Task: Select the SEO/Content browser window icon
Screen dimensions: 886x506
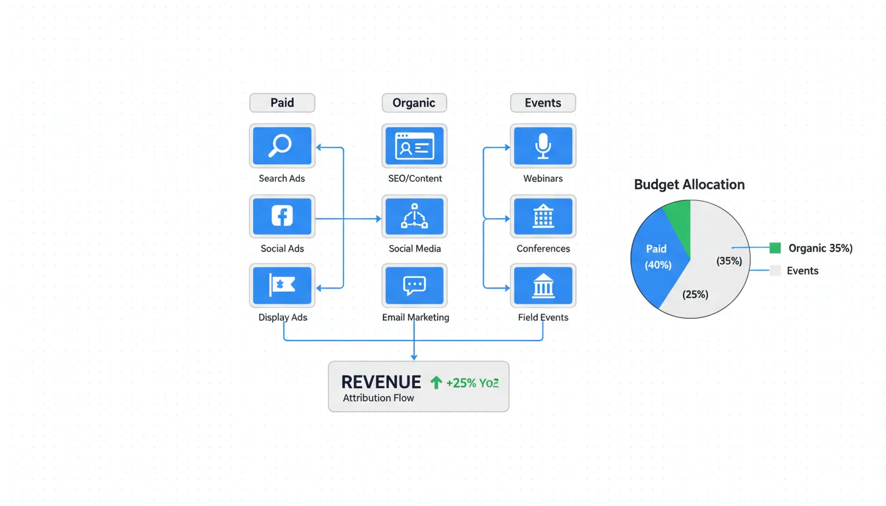Action: 414,146
